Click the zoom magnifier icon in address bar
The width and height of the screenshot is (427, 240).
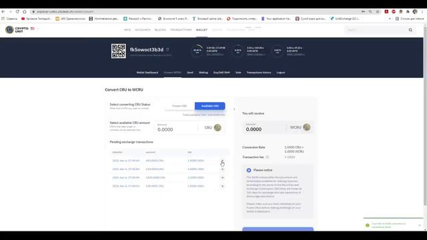tap(370, 12)
